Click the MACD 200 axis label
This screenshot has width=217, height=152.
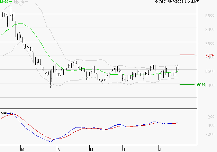click(211, 117)
